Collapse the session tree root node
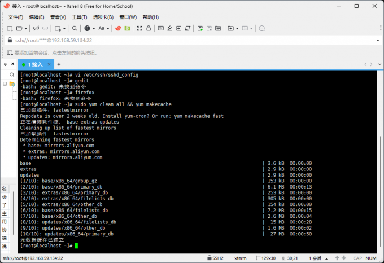This screenshot has height=263, width=384. (x=5, y=84)
